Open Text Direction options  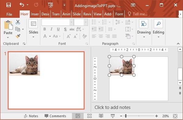(x=129, y=22)
